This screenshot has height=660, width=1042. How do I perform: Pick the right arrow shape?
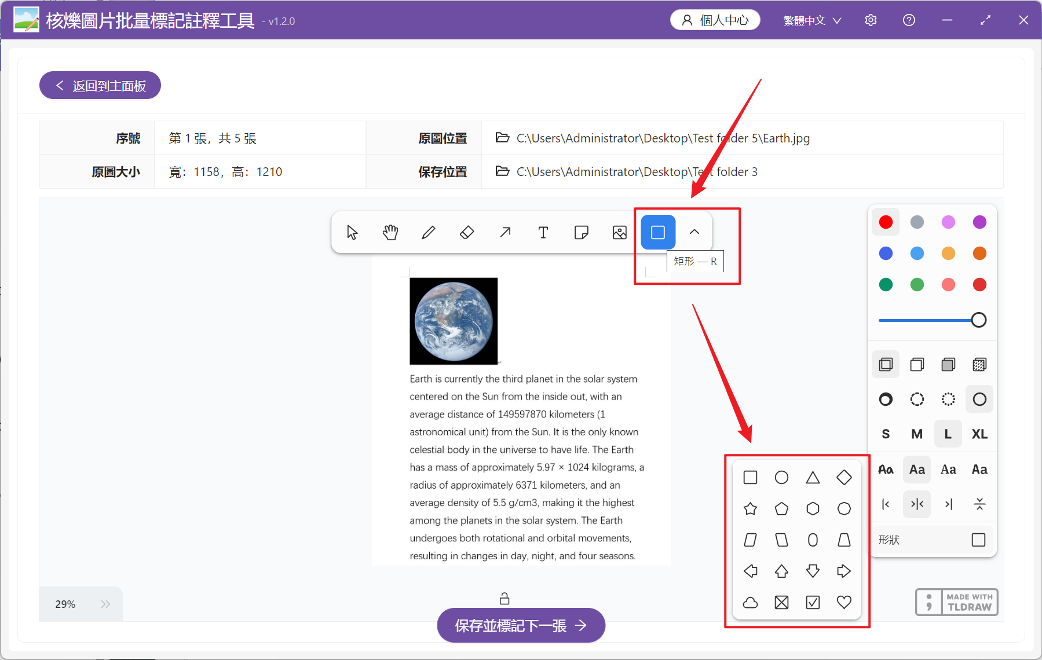844,571
